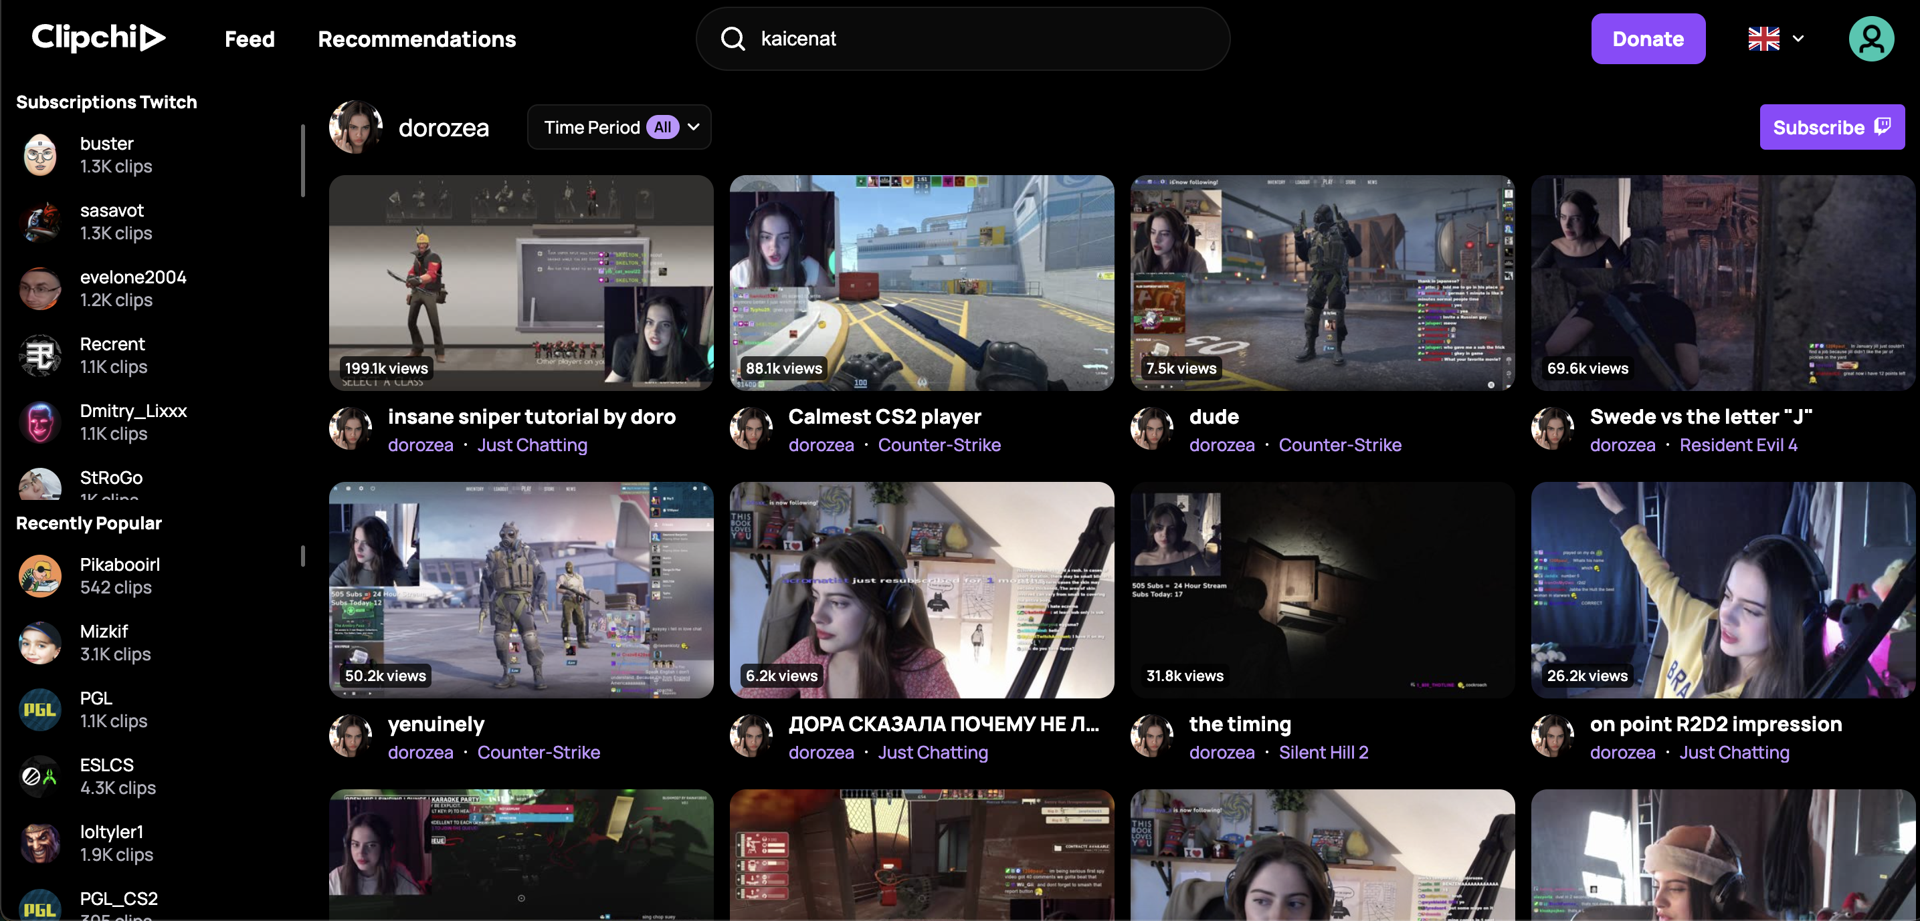
Task: Open the Clipchi logo home link
Action: point(98,38)
